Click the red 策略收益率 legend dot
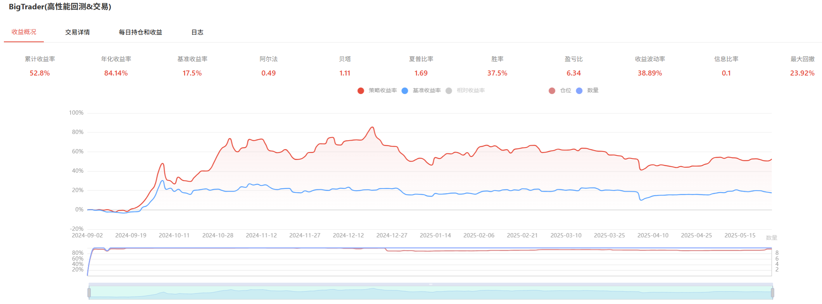The image size is (822, 304). pyautogui.click(x=361, y=91)
